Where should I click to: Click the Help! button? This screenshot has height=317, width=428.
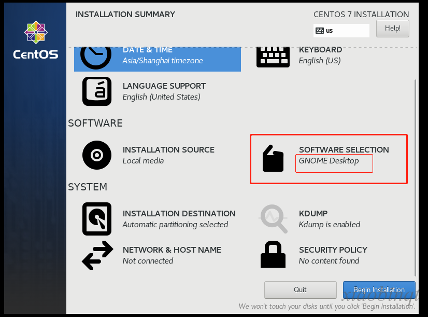[x=393, y=29]
